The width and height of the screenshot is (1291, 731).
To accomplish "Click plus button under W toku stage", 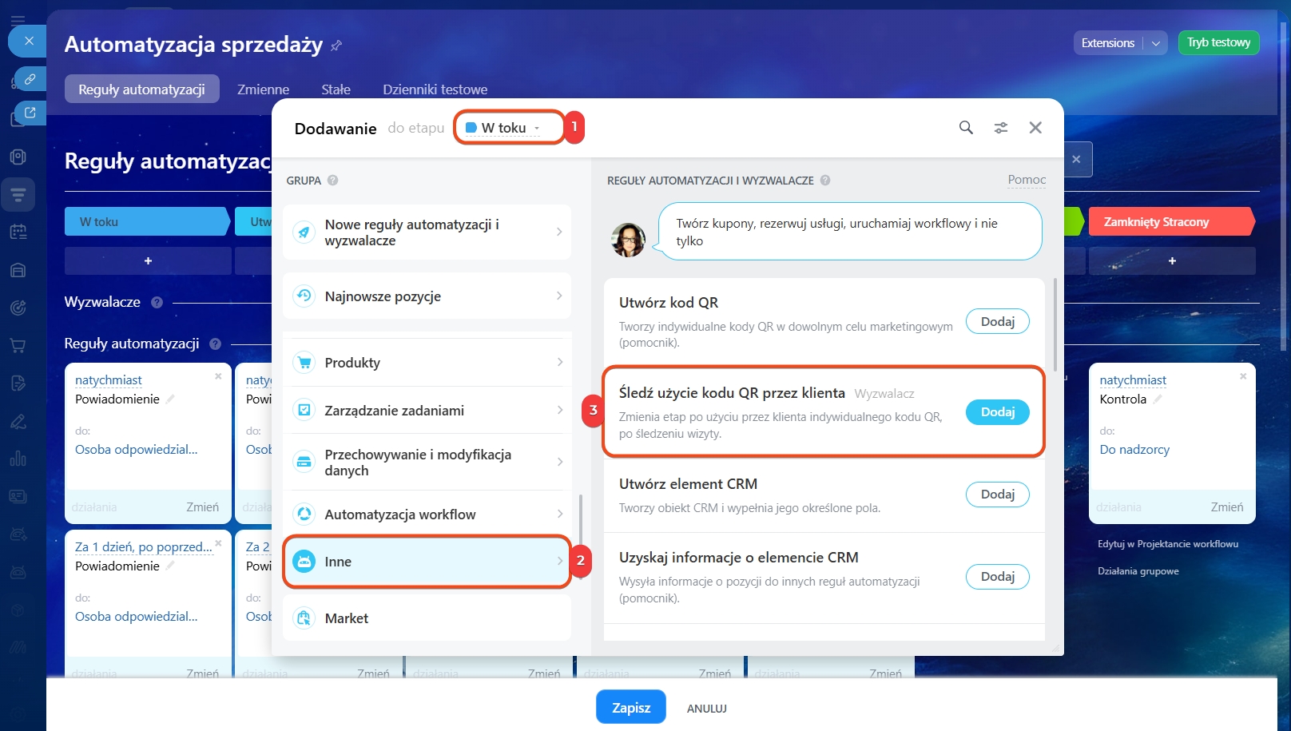I will coord(148,261).
